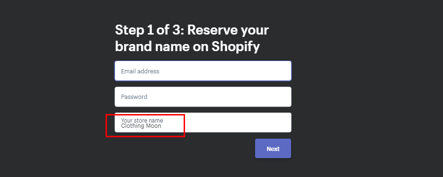Select the Your store name field
This screenshot has width=443, height=177.
coord(203,123)
